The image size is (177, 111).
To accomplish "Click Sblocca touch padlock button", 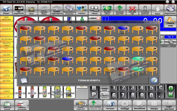I will [7, 105].
